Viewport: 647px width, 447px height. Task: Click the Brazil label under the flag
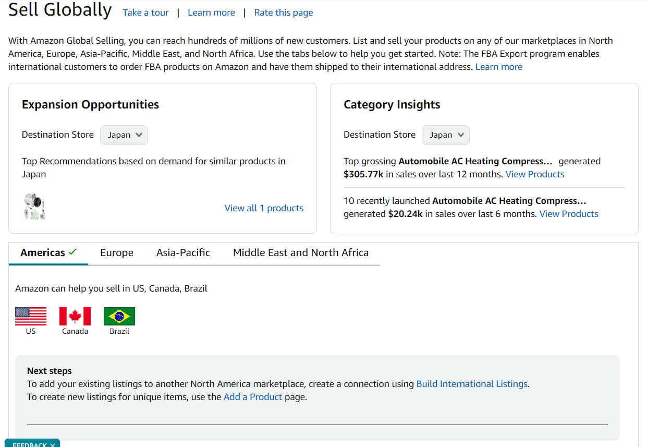(119, 331)
